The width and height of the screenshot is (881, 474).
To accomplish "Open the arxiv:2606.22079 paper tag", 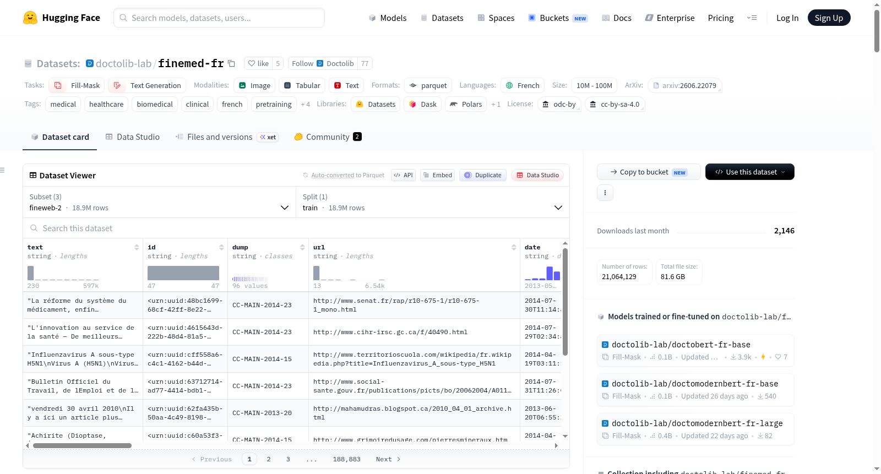I will 685,85.
